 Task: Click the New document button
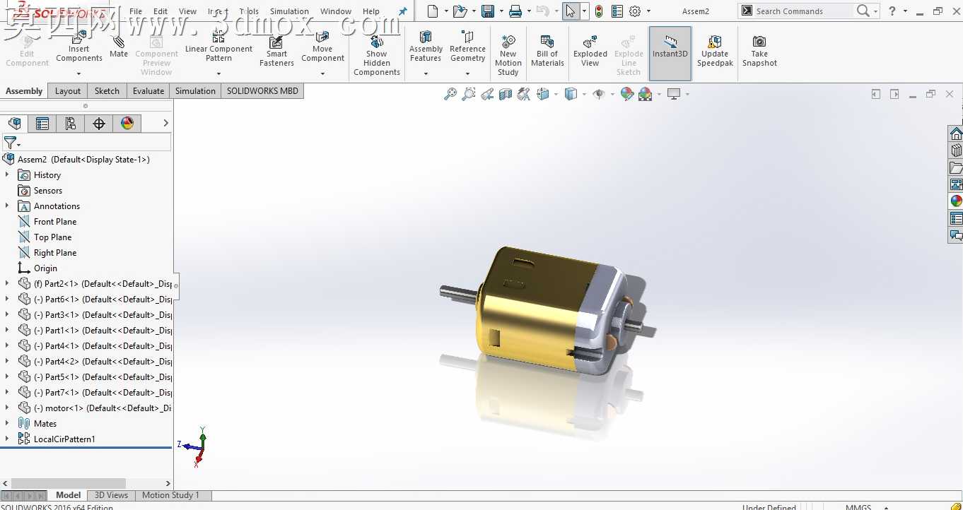[x=433, y=11]
